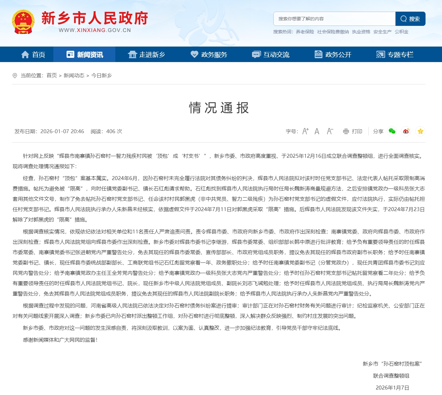
Task: Click the 公积金 hot search link
Action: tap(401, 32)
